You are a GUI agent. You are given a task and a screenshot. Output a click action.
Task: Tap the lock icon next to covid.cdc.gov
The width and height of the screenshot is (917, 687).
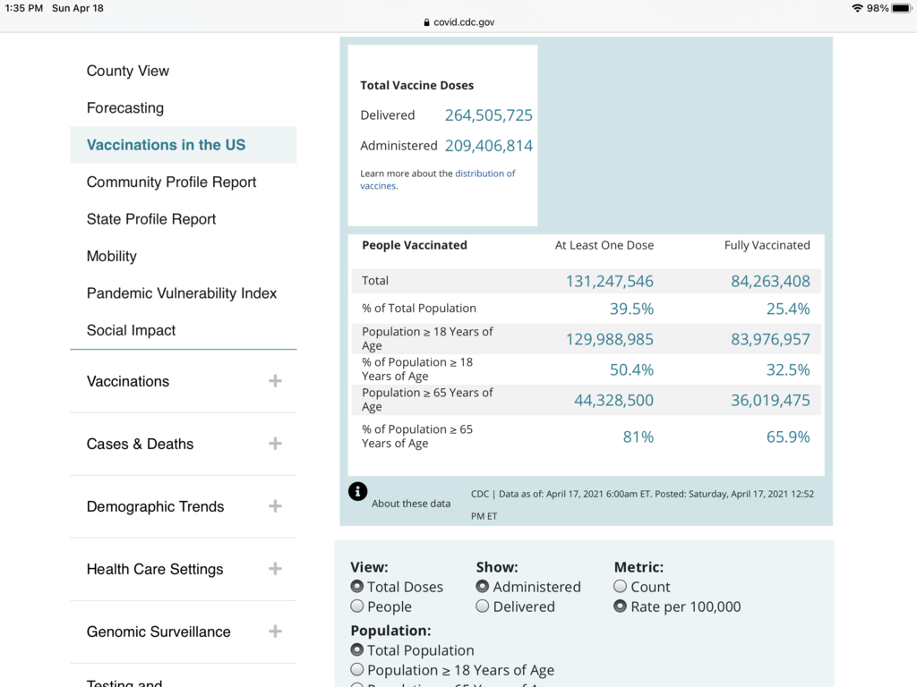(x=427, y=22)
